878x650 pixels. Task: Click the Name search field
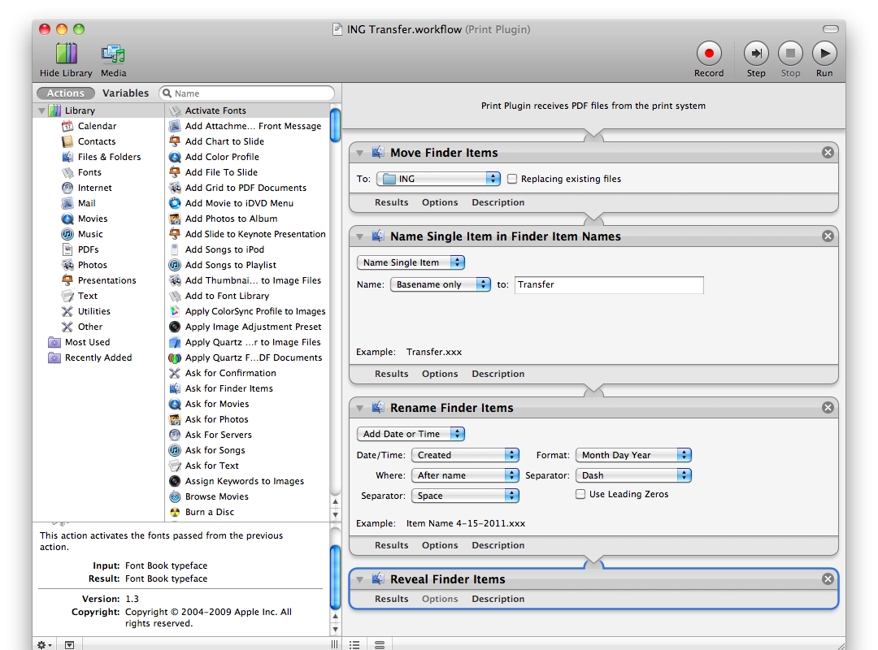point(247,93)
